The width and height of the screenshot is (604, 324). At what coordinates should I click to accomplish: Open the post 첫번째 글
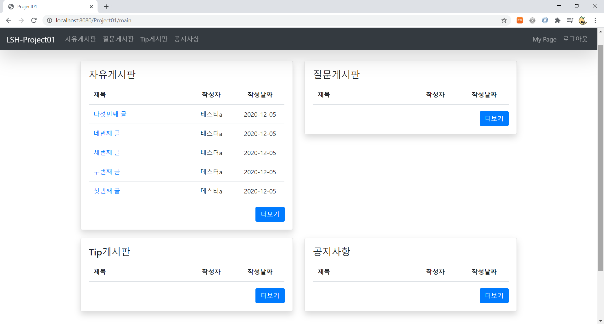pos(107,191)
